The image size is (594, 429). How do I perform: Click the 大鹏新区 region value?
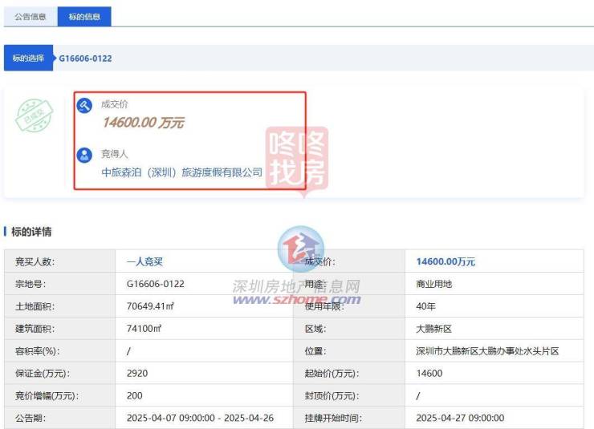(x=434, y=329)
